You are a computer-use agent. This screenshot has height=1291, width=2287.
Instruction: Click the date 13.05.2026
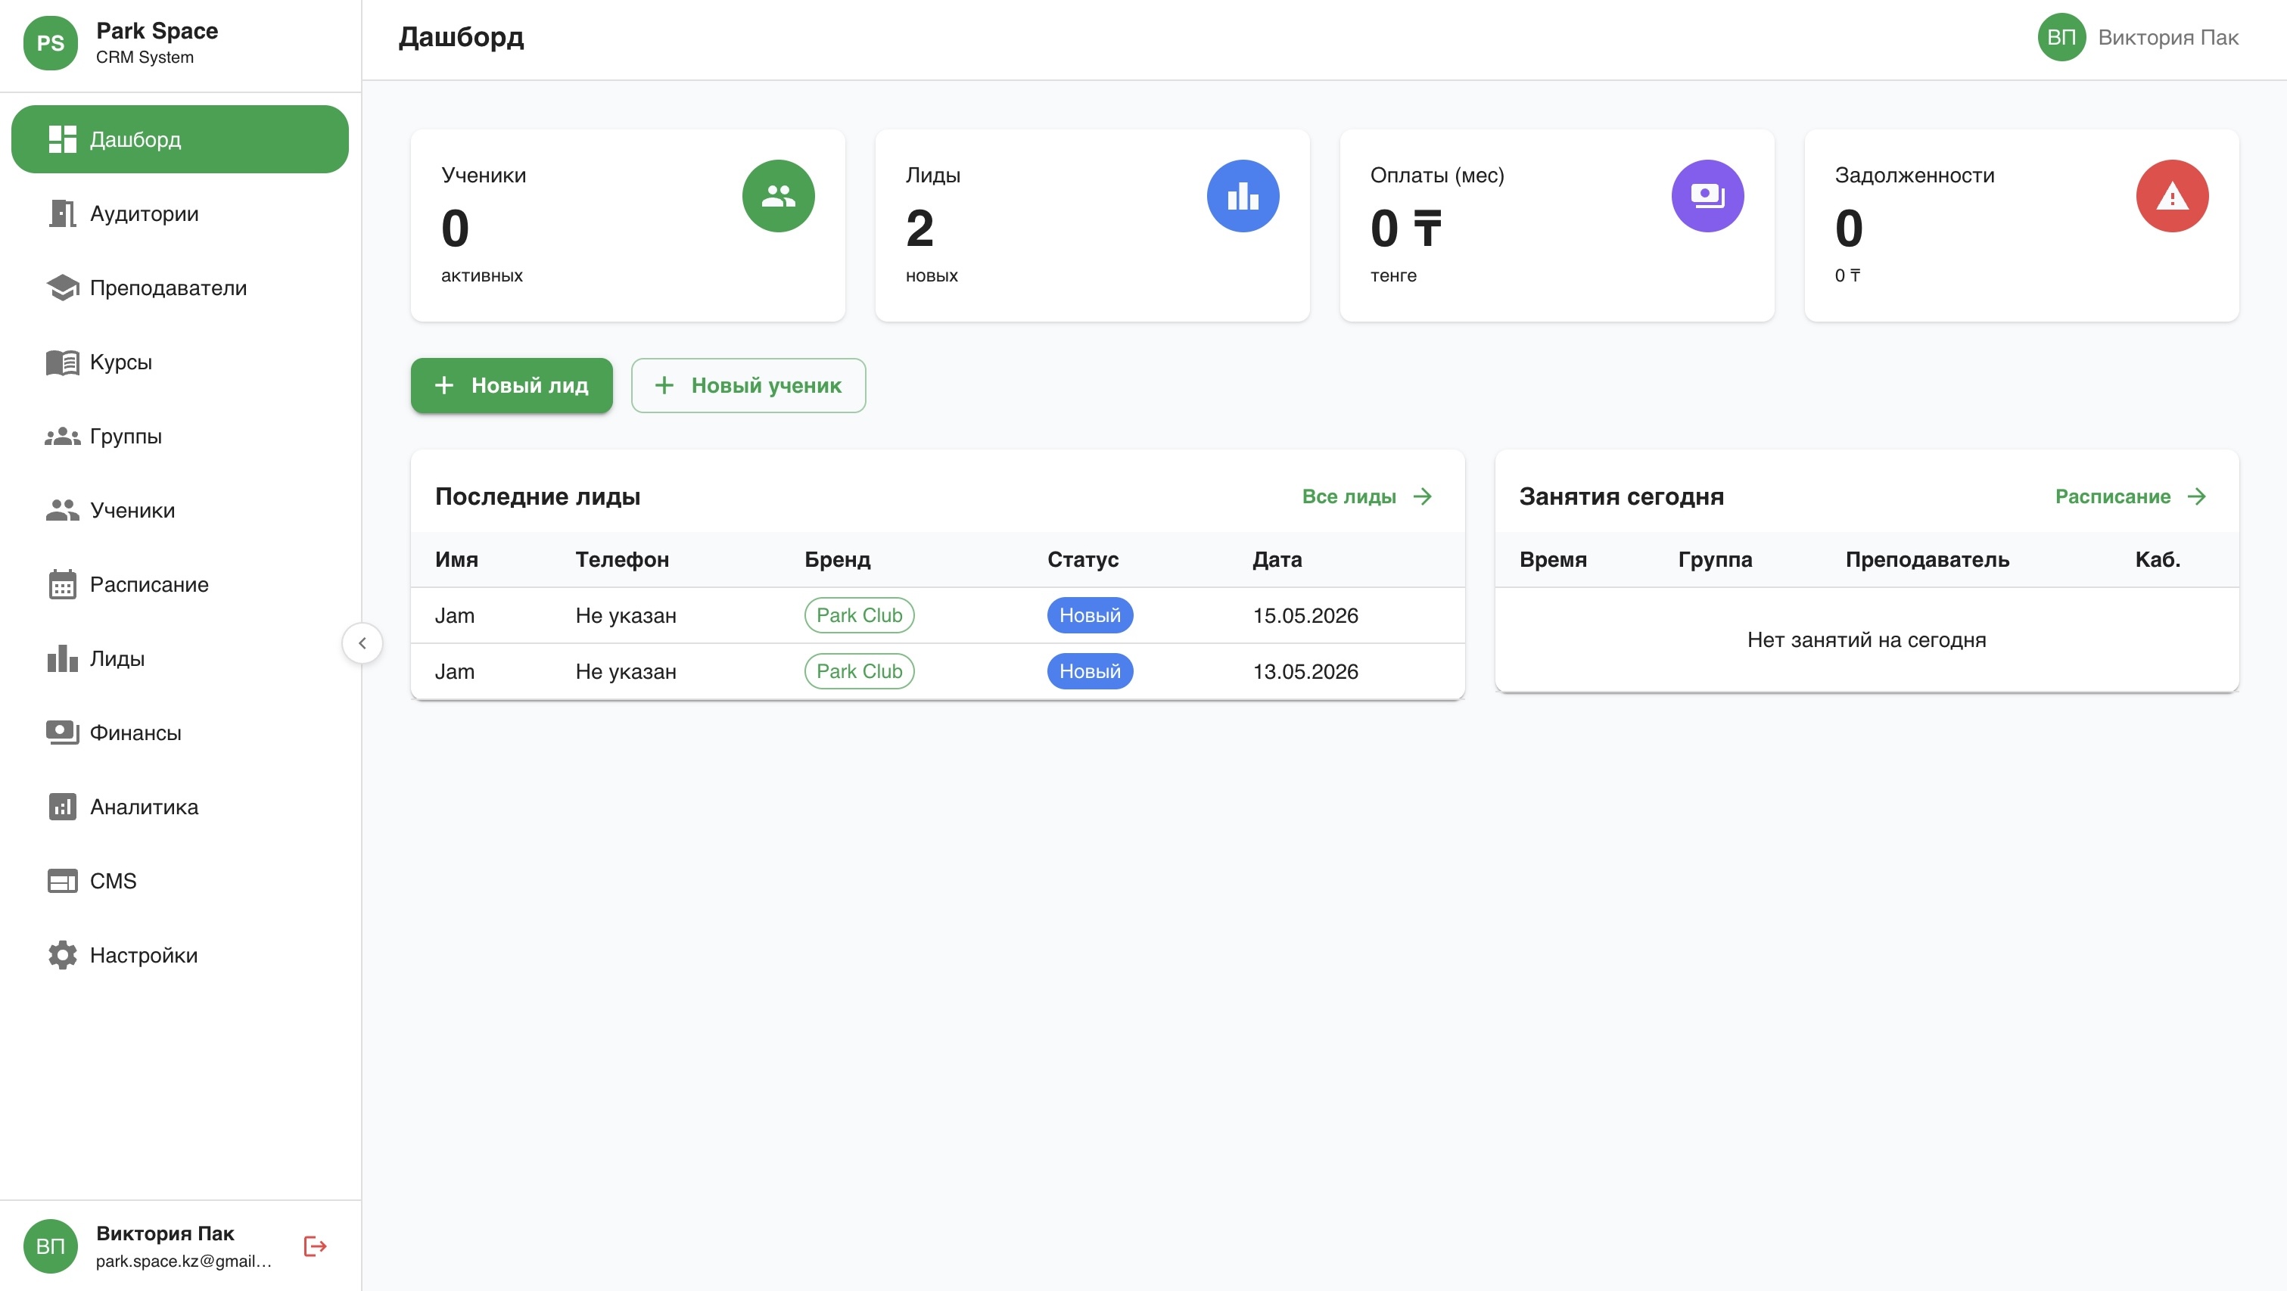(x=1305, y=671)
